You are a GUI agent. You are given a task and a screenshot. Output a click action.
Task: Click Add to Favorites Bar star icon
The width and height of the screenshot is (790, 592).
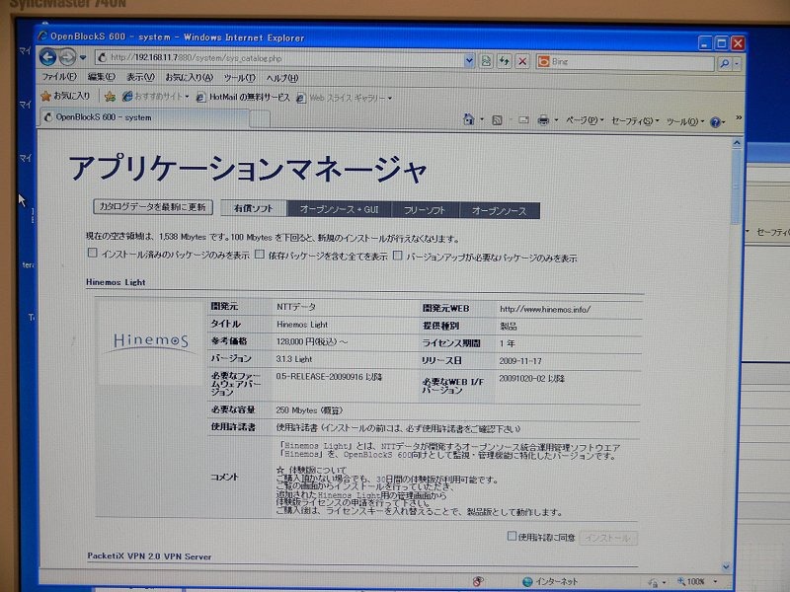pyautogui.click(x=110, y=96)
